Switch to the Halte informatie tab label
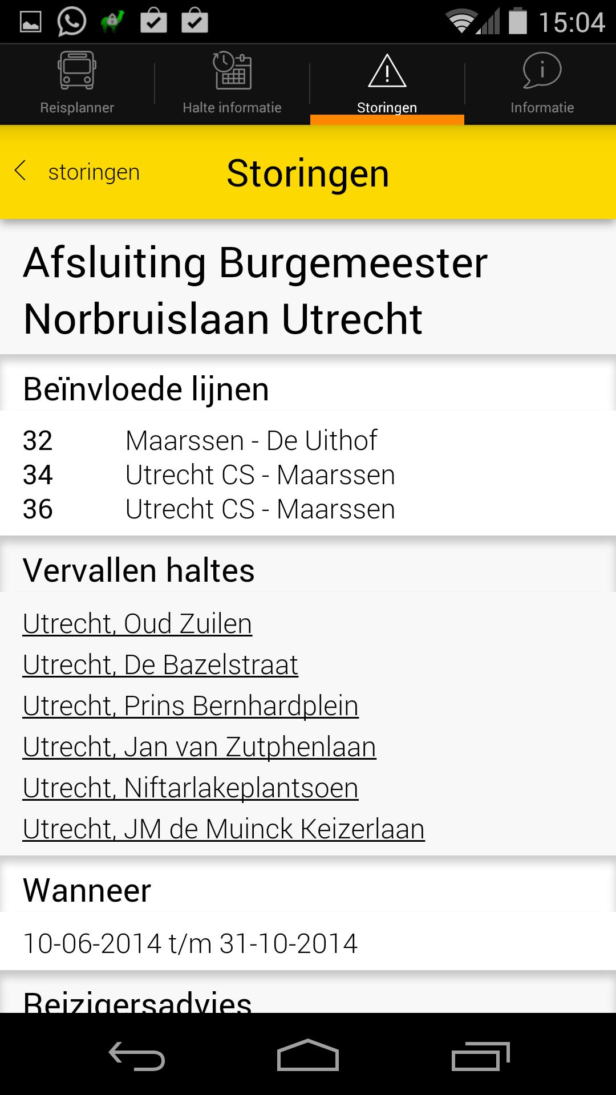616x1095 pixels. [232, 107]
